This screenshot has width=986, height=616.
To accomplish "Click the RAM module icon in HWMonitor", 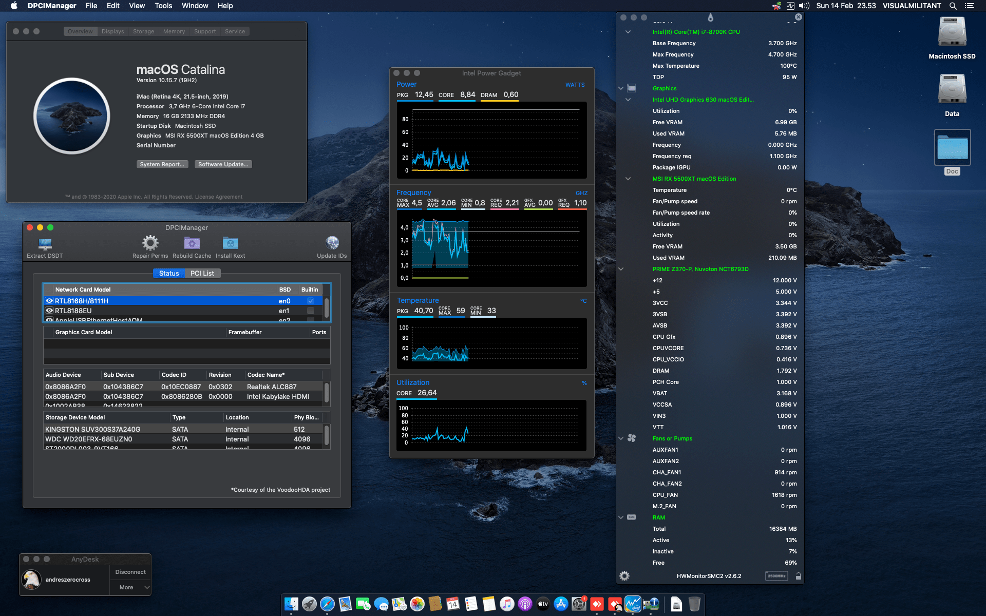I will (x=632, y=517).
